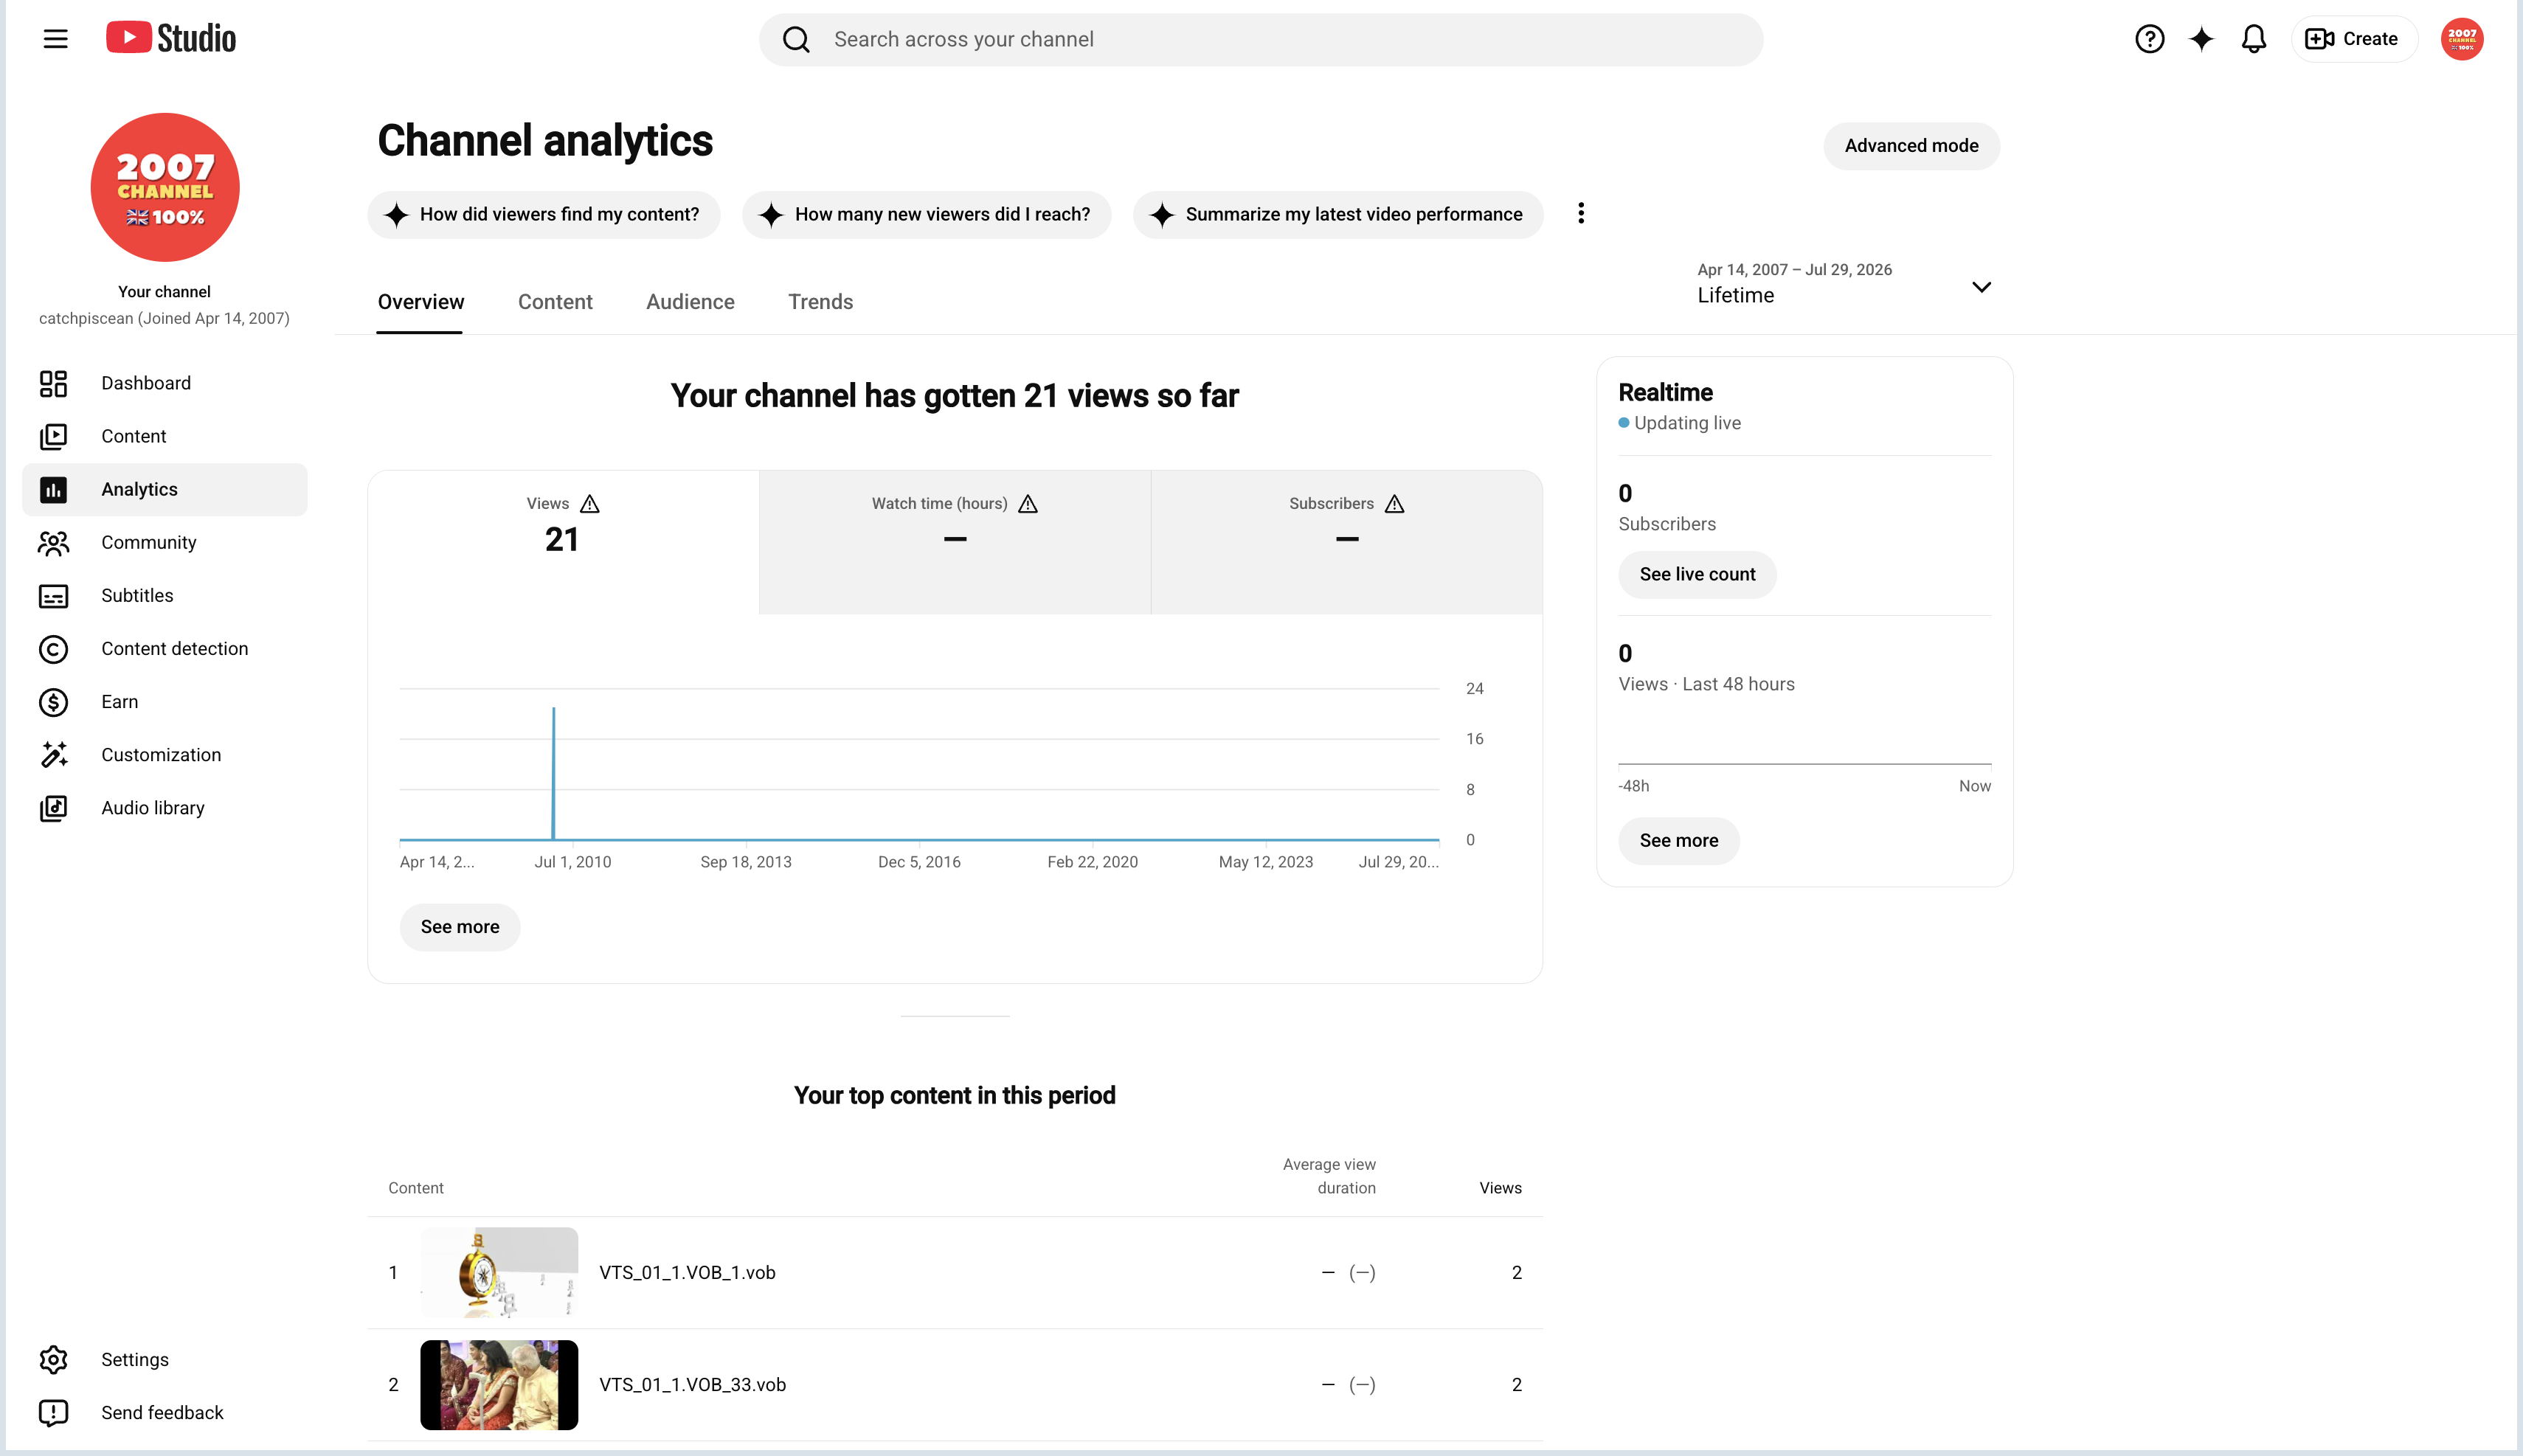Click the Jul 1, 2010 axis label
The width and height of the screenshot is (2523, 1456).
(573, 862)
